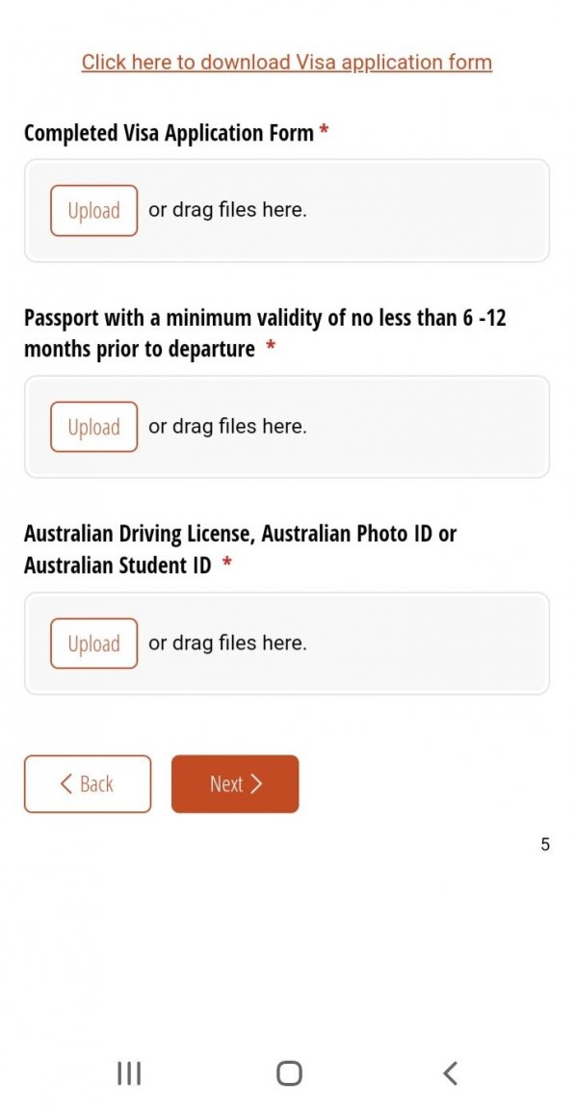Screen dimensions: 574x1110
Task: Click the Passport field drag files area
Action: point(287,428)
